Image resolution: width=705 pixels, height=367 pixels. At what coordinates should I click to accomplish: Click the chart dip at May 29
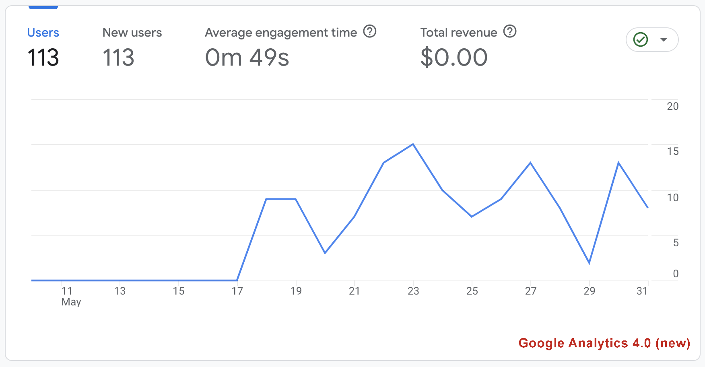click(x=589, y=263)
